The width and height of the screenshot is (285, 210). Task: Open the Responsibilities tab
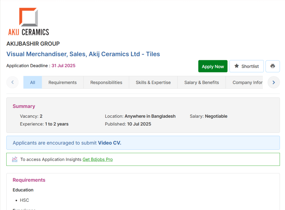106,82
